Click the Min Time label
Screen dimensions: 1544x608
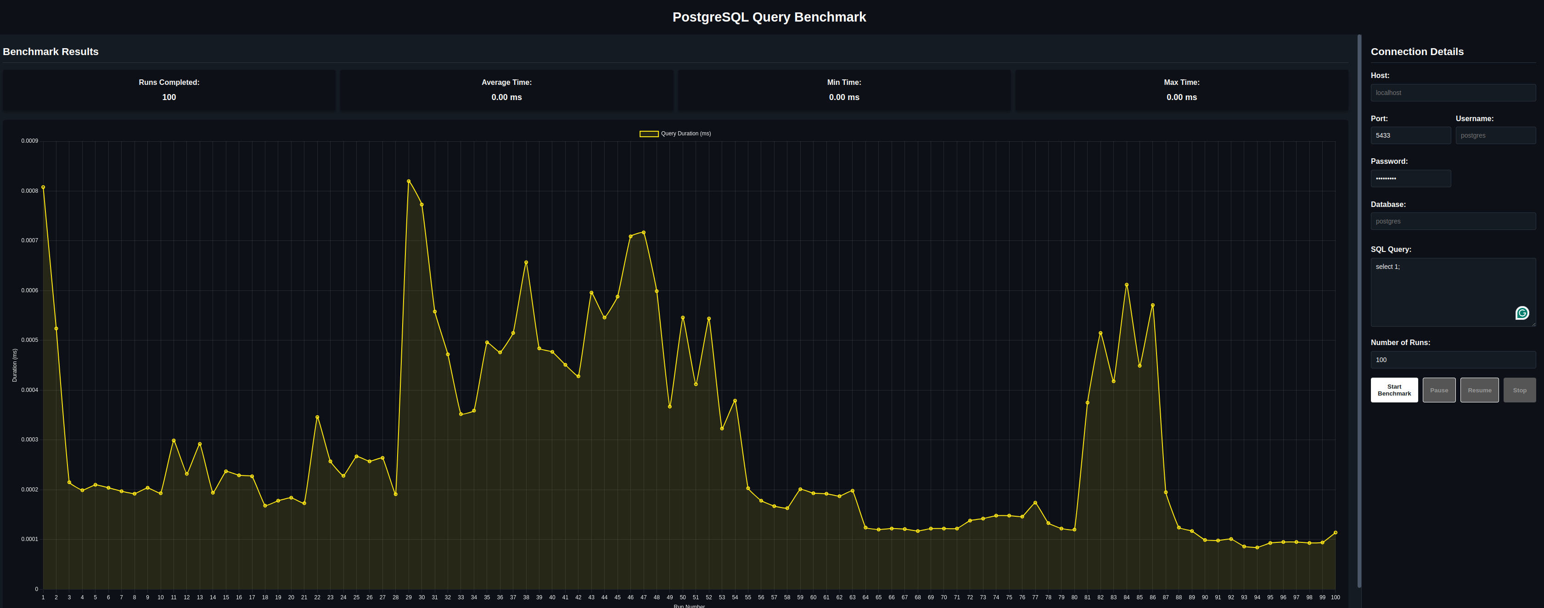844,83
